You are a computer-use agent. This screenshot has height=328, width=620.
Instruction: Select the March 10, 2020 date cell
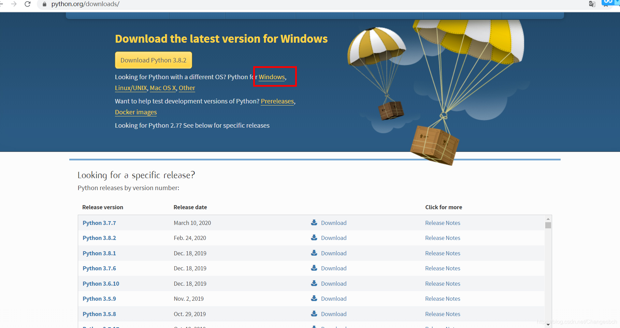click(192, 223)
